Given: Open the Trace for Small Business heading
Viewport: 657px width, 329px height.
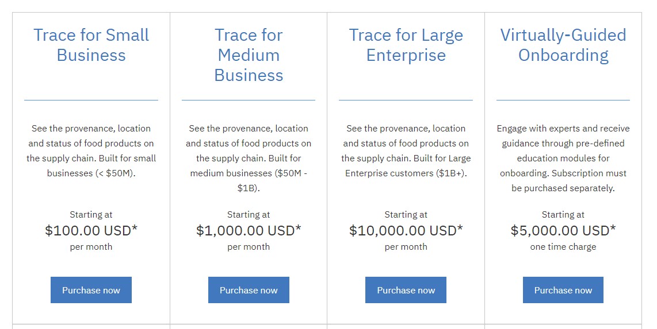Looking at the screenshot, I should (x=91, y=45).
